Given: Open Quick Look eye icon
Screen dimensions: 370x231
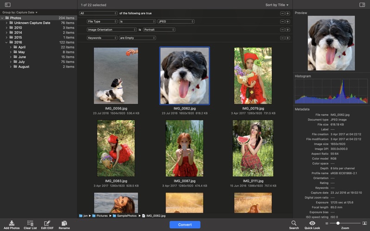Looking at the screenshot, I should (312, 223).
